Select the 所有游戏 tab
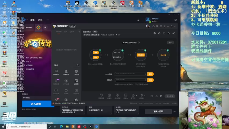229x129 pixels. pos(29,27)
